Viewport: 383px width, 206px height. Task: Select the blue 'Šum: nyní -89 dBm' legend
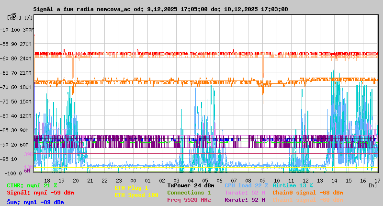pos(35,202)
